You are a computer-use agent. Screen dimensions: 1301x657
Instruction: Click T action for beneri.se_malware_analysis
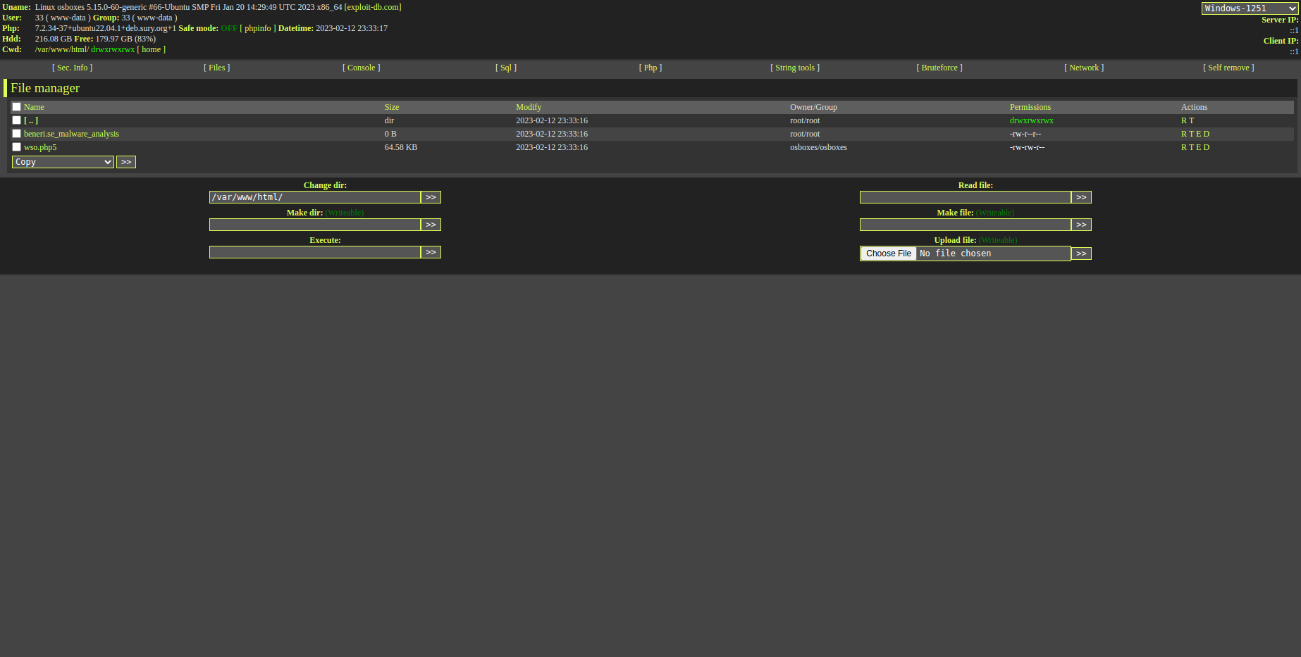(x=1192, y=134)
